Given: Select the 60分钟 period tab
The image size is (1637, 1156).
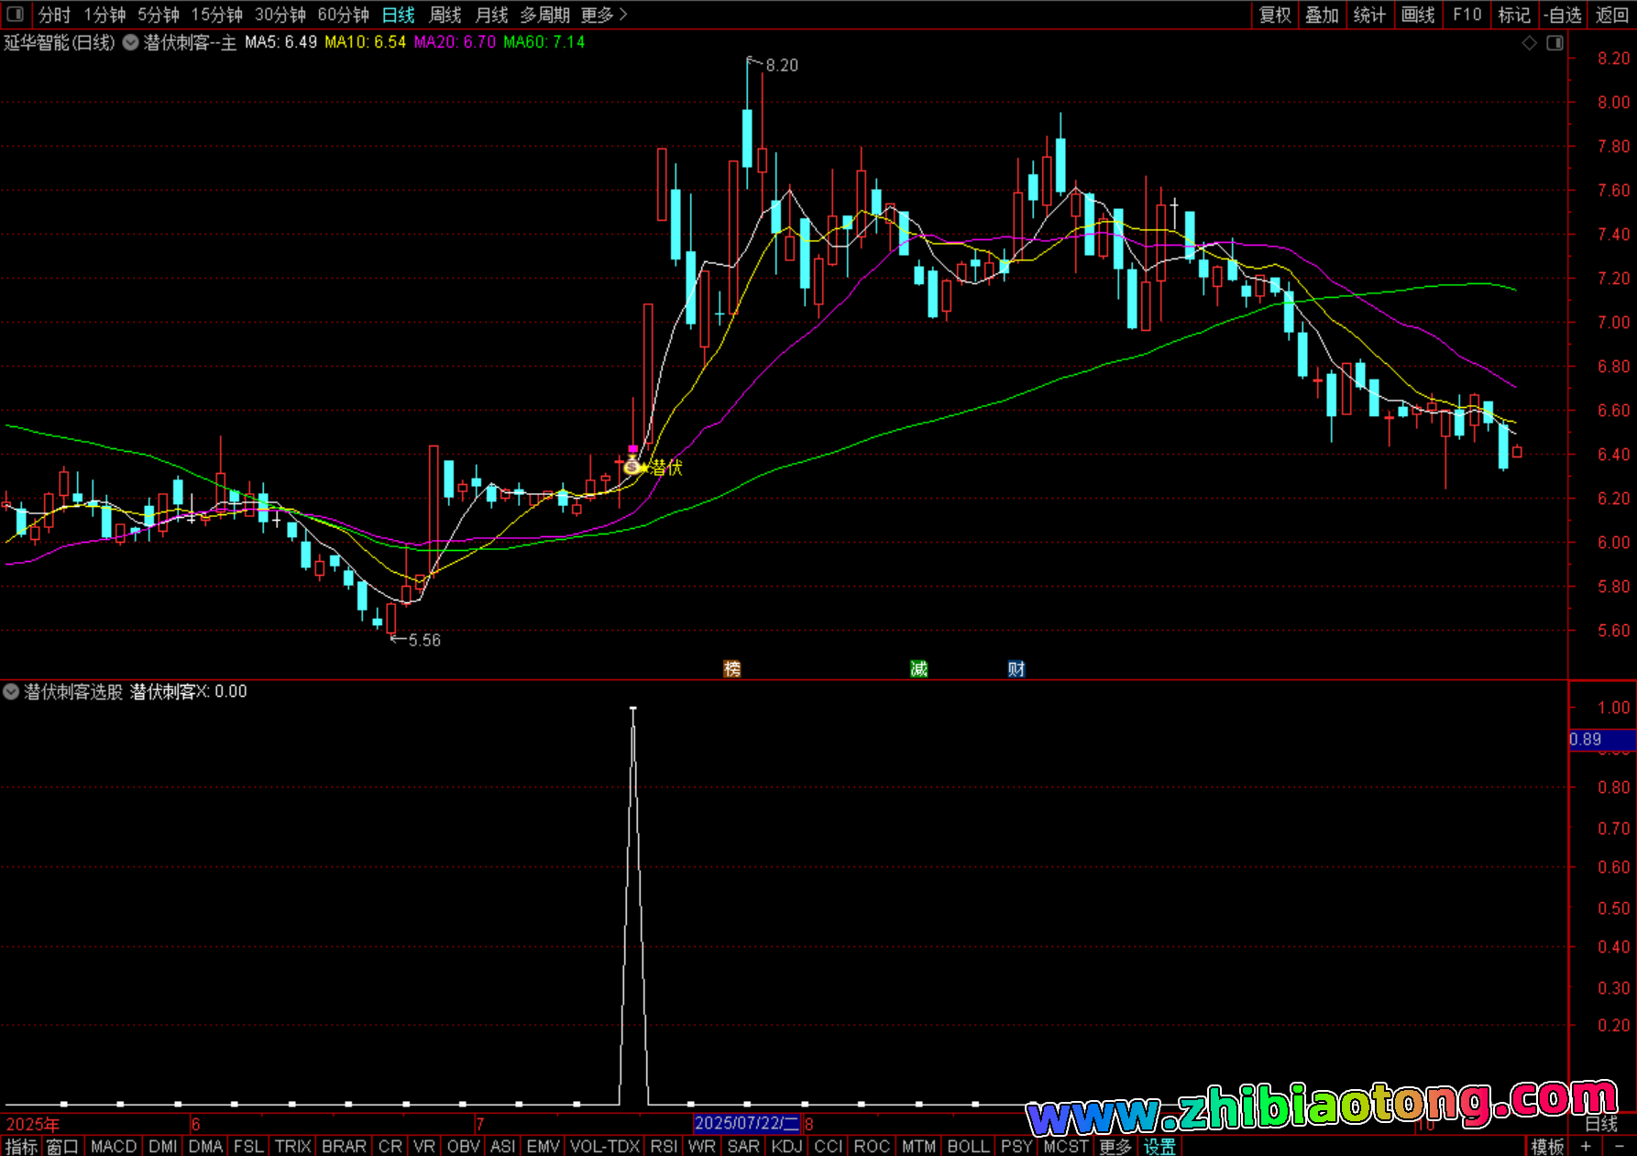Looking at the screenshot, I should (343, 15).
